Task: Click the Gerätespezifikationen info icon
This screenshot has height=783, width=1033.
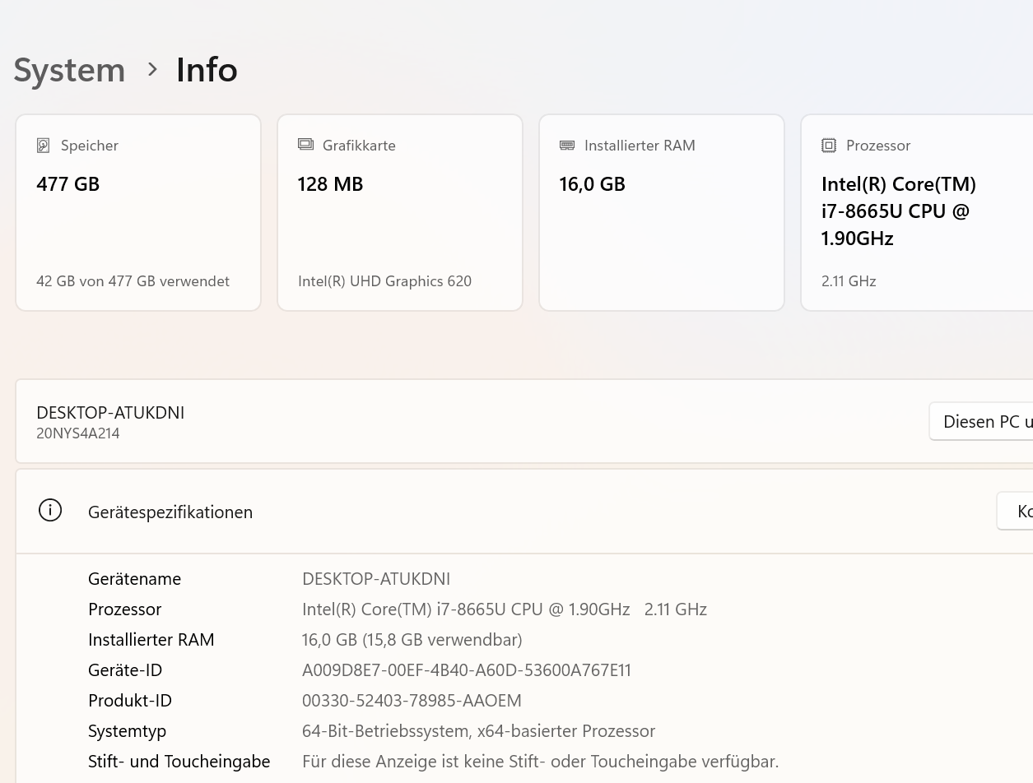Action: click(50, 511)
